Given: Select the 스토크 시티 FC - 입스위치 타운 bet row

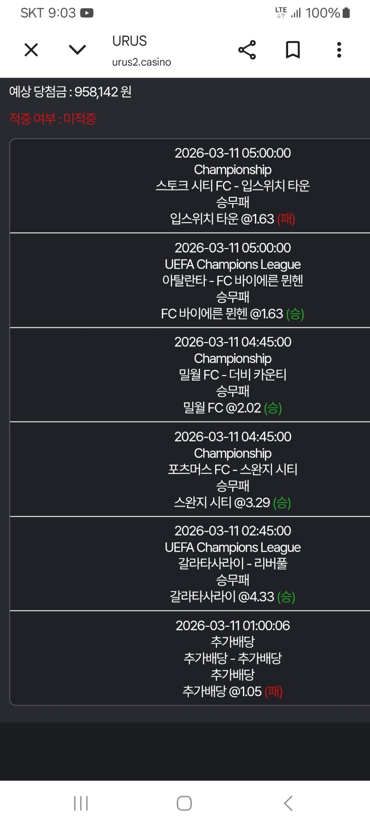Looking at the screenshot, I should coord(233,186).
